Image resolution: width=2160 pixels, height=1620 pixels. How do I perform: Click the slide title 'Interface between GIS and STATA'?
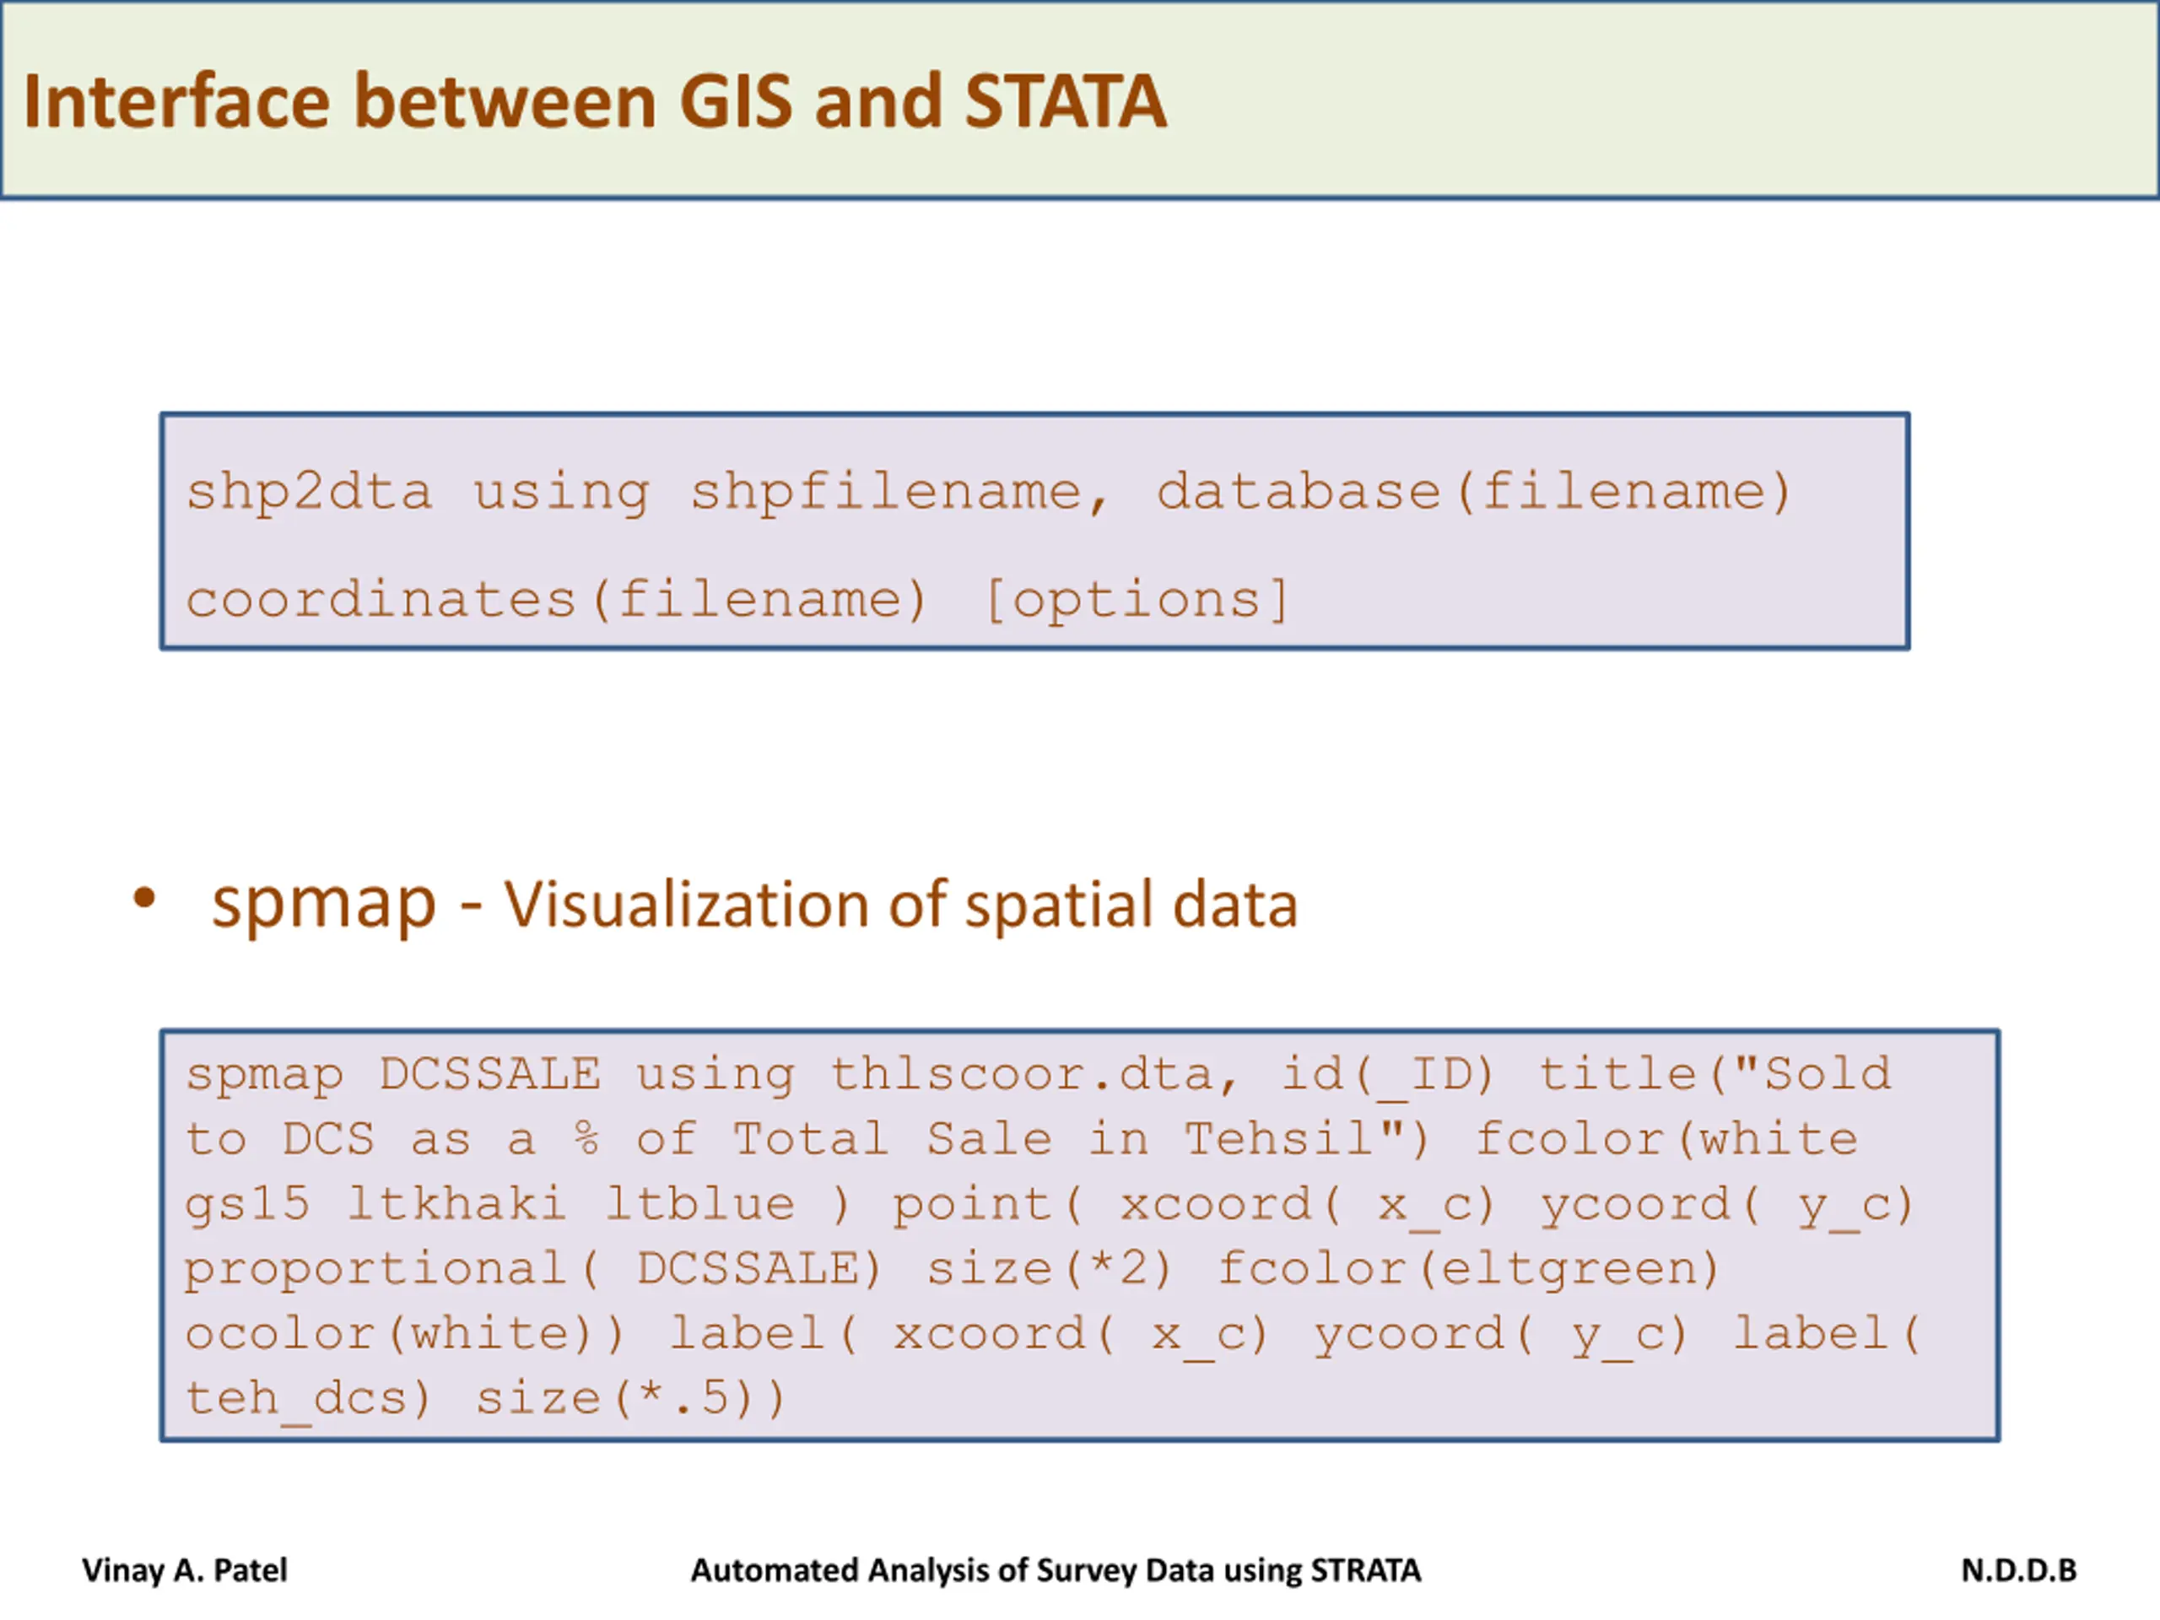coord(595,101)
